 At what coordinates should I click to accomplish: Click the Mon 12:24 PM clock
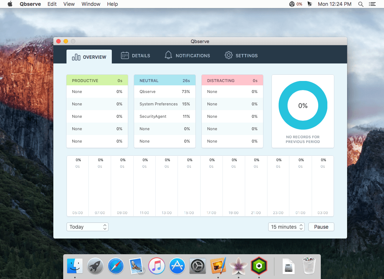click(x=334, y=4)
